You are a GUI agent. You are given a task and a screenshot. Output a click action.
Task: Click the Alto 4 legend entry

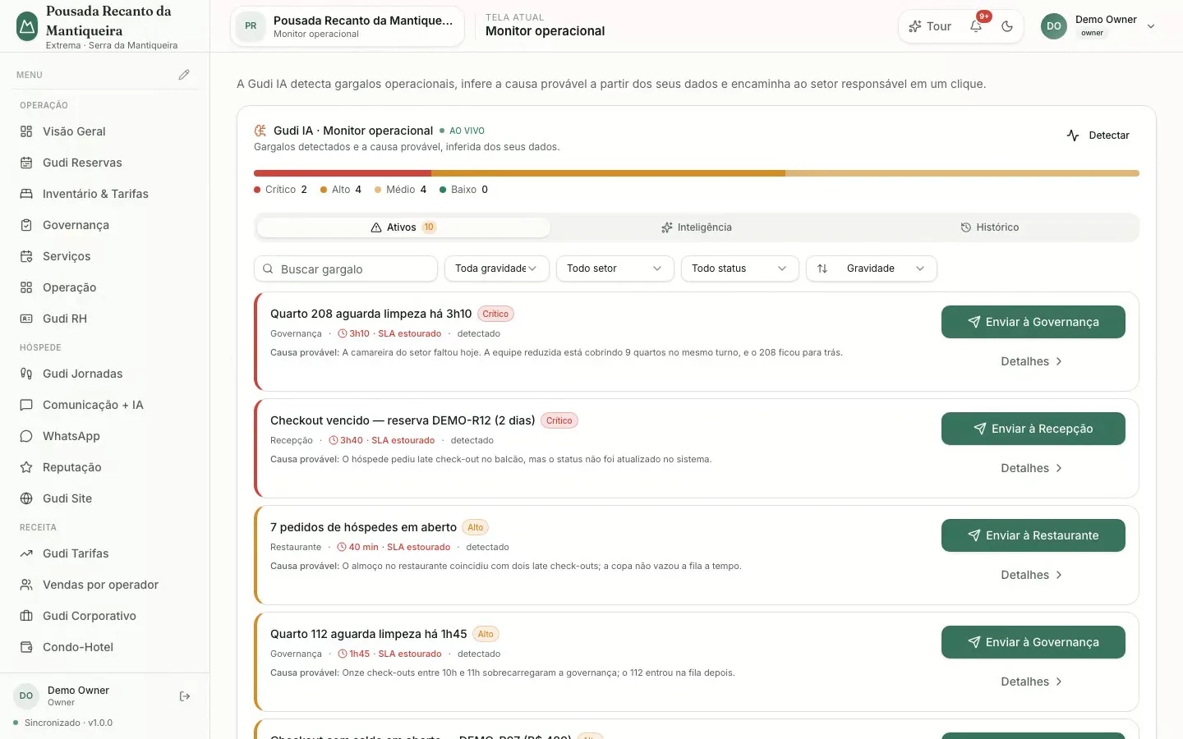click(x=341, y=190)
